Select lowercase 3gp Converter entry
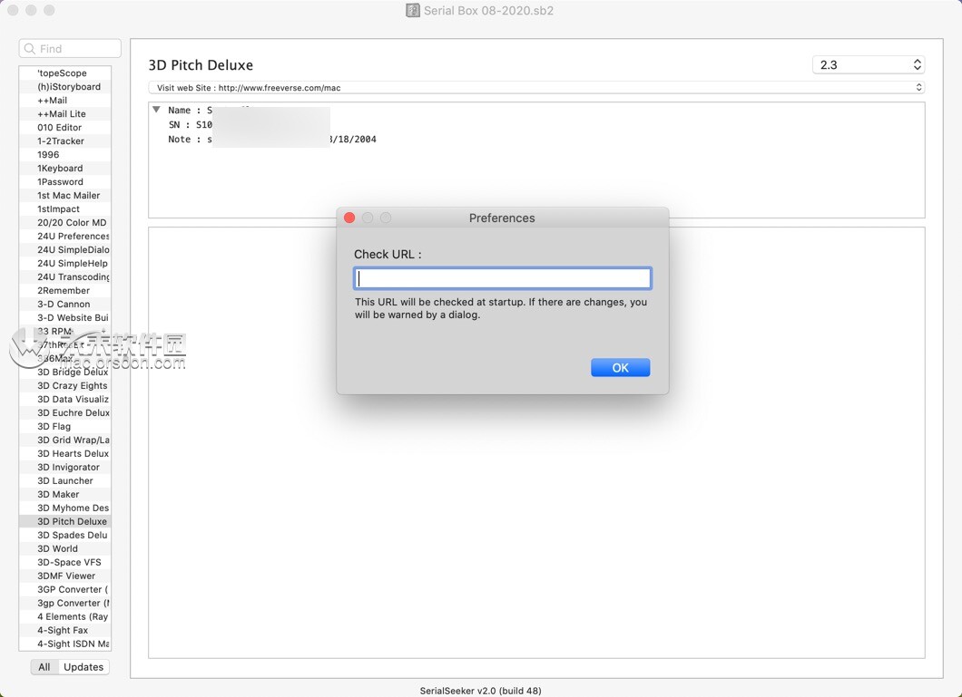Viewport: 962px width, 697px height. (x=65, y=604)
